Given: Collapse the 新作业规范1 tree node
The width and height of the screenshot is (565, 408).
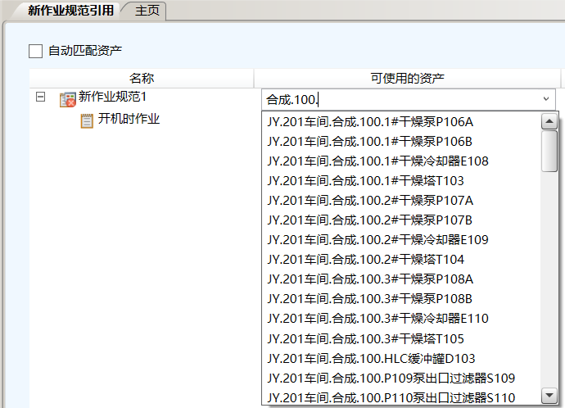Looking at the screenshot, I should [40, 97].
